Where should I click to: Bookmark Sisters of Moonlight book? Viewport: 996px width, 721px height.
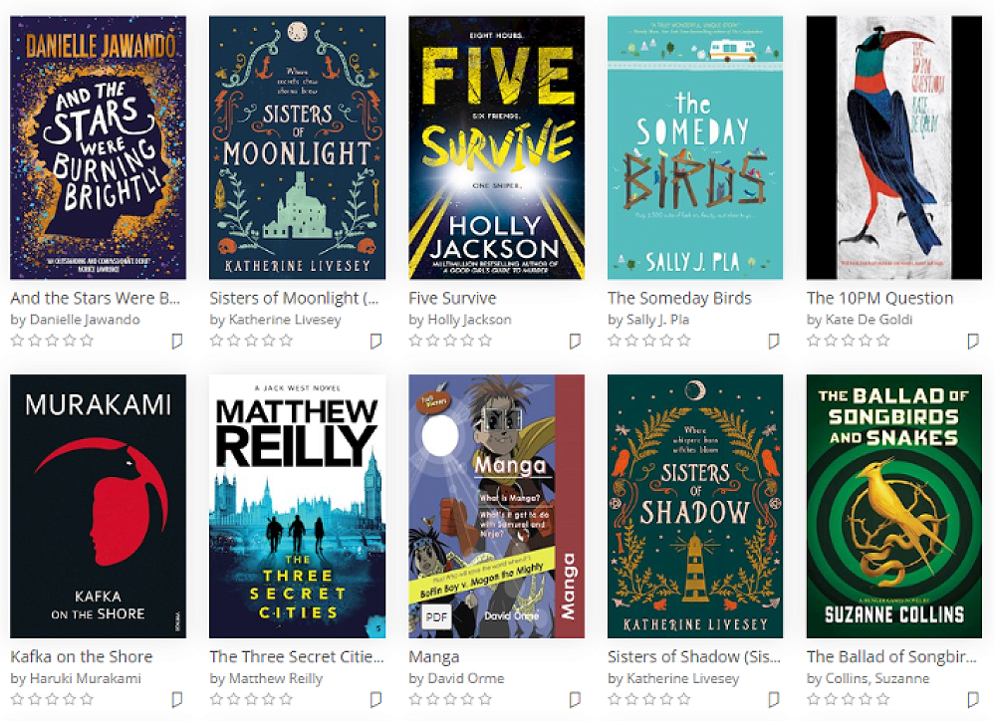coord(376,342)
